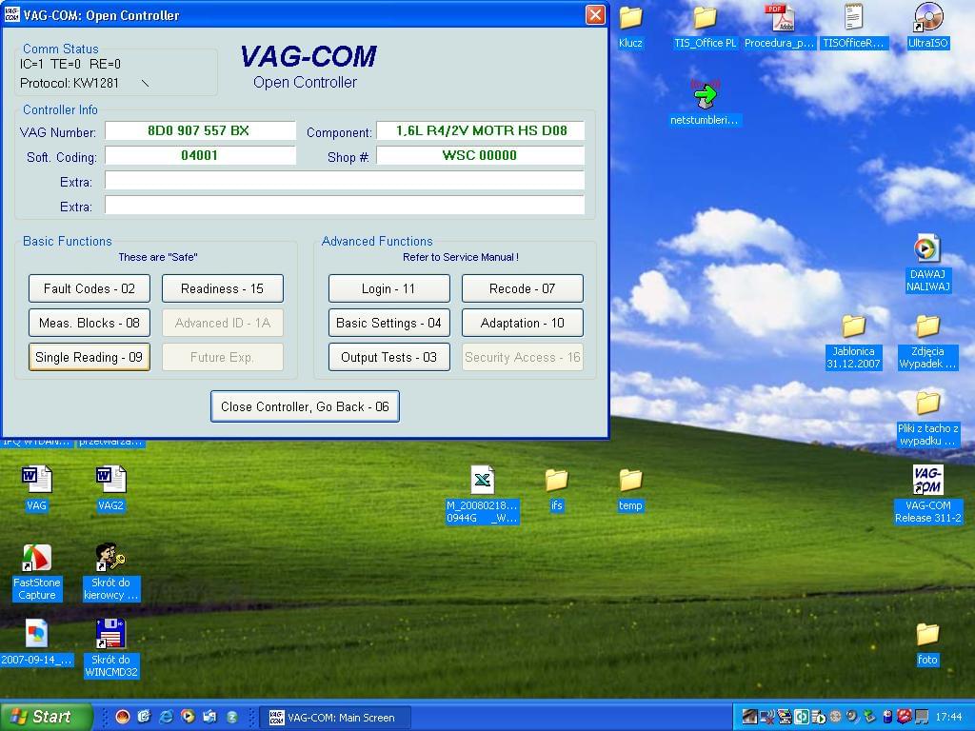Viewport: 975px width, 731px height.
Task: Start Basic Settings - 04
Action: pos(388,323)
